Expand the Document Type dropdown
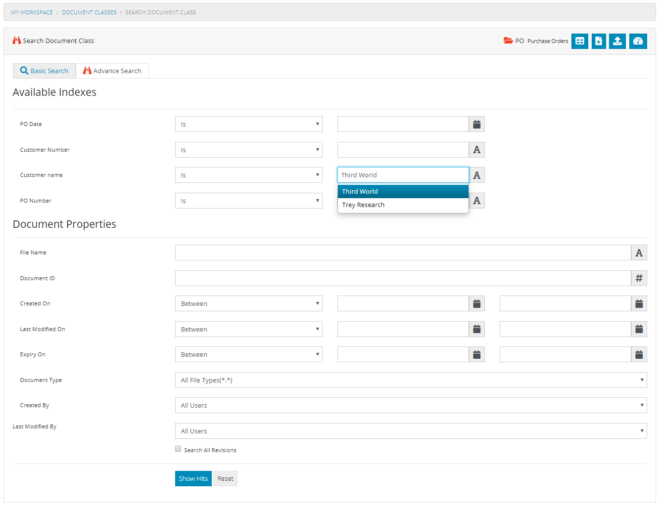 pyautogui.click(x=411, y=380)
